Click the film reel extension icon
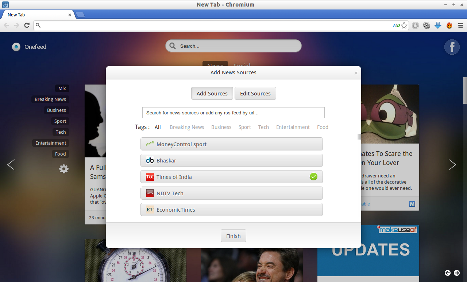Screen dimensions: 467x282 [427, 25]
